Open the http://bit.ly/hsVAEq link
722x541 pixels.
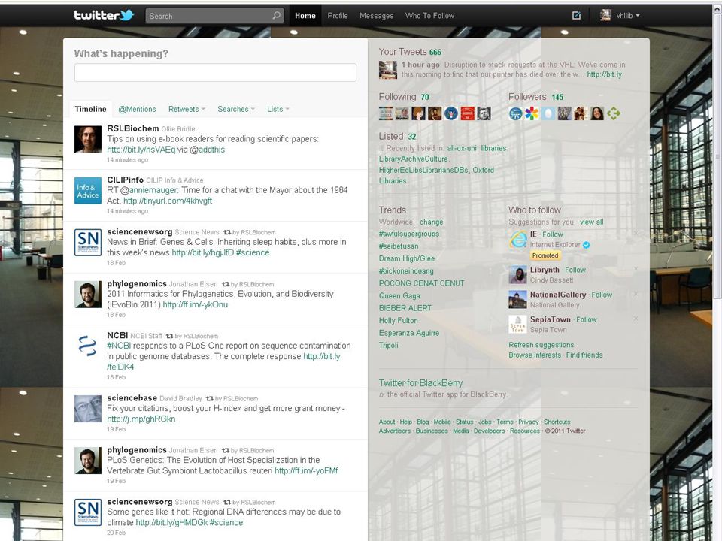141,150
